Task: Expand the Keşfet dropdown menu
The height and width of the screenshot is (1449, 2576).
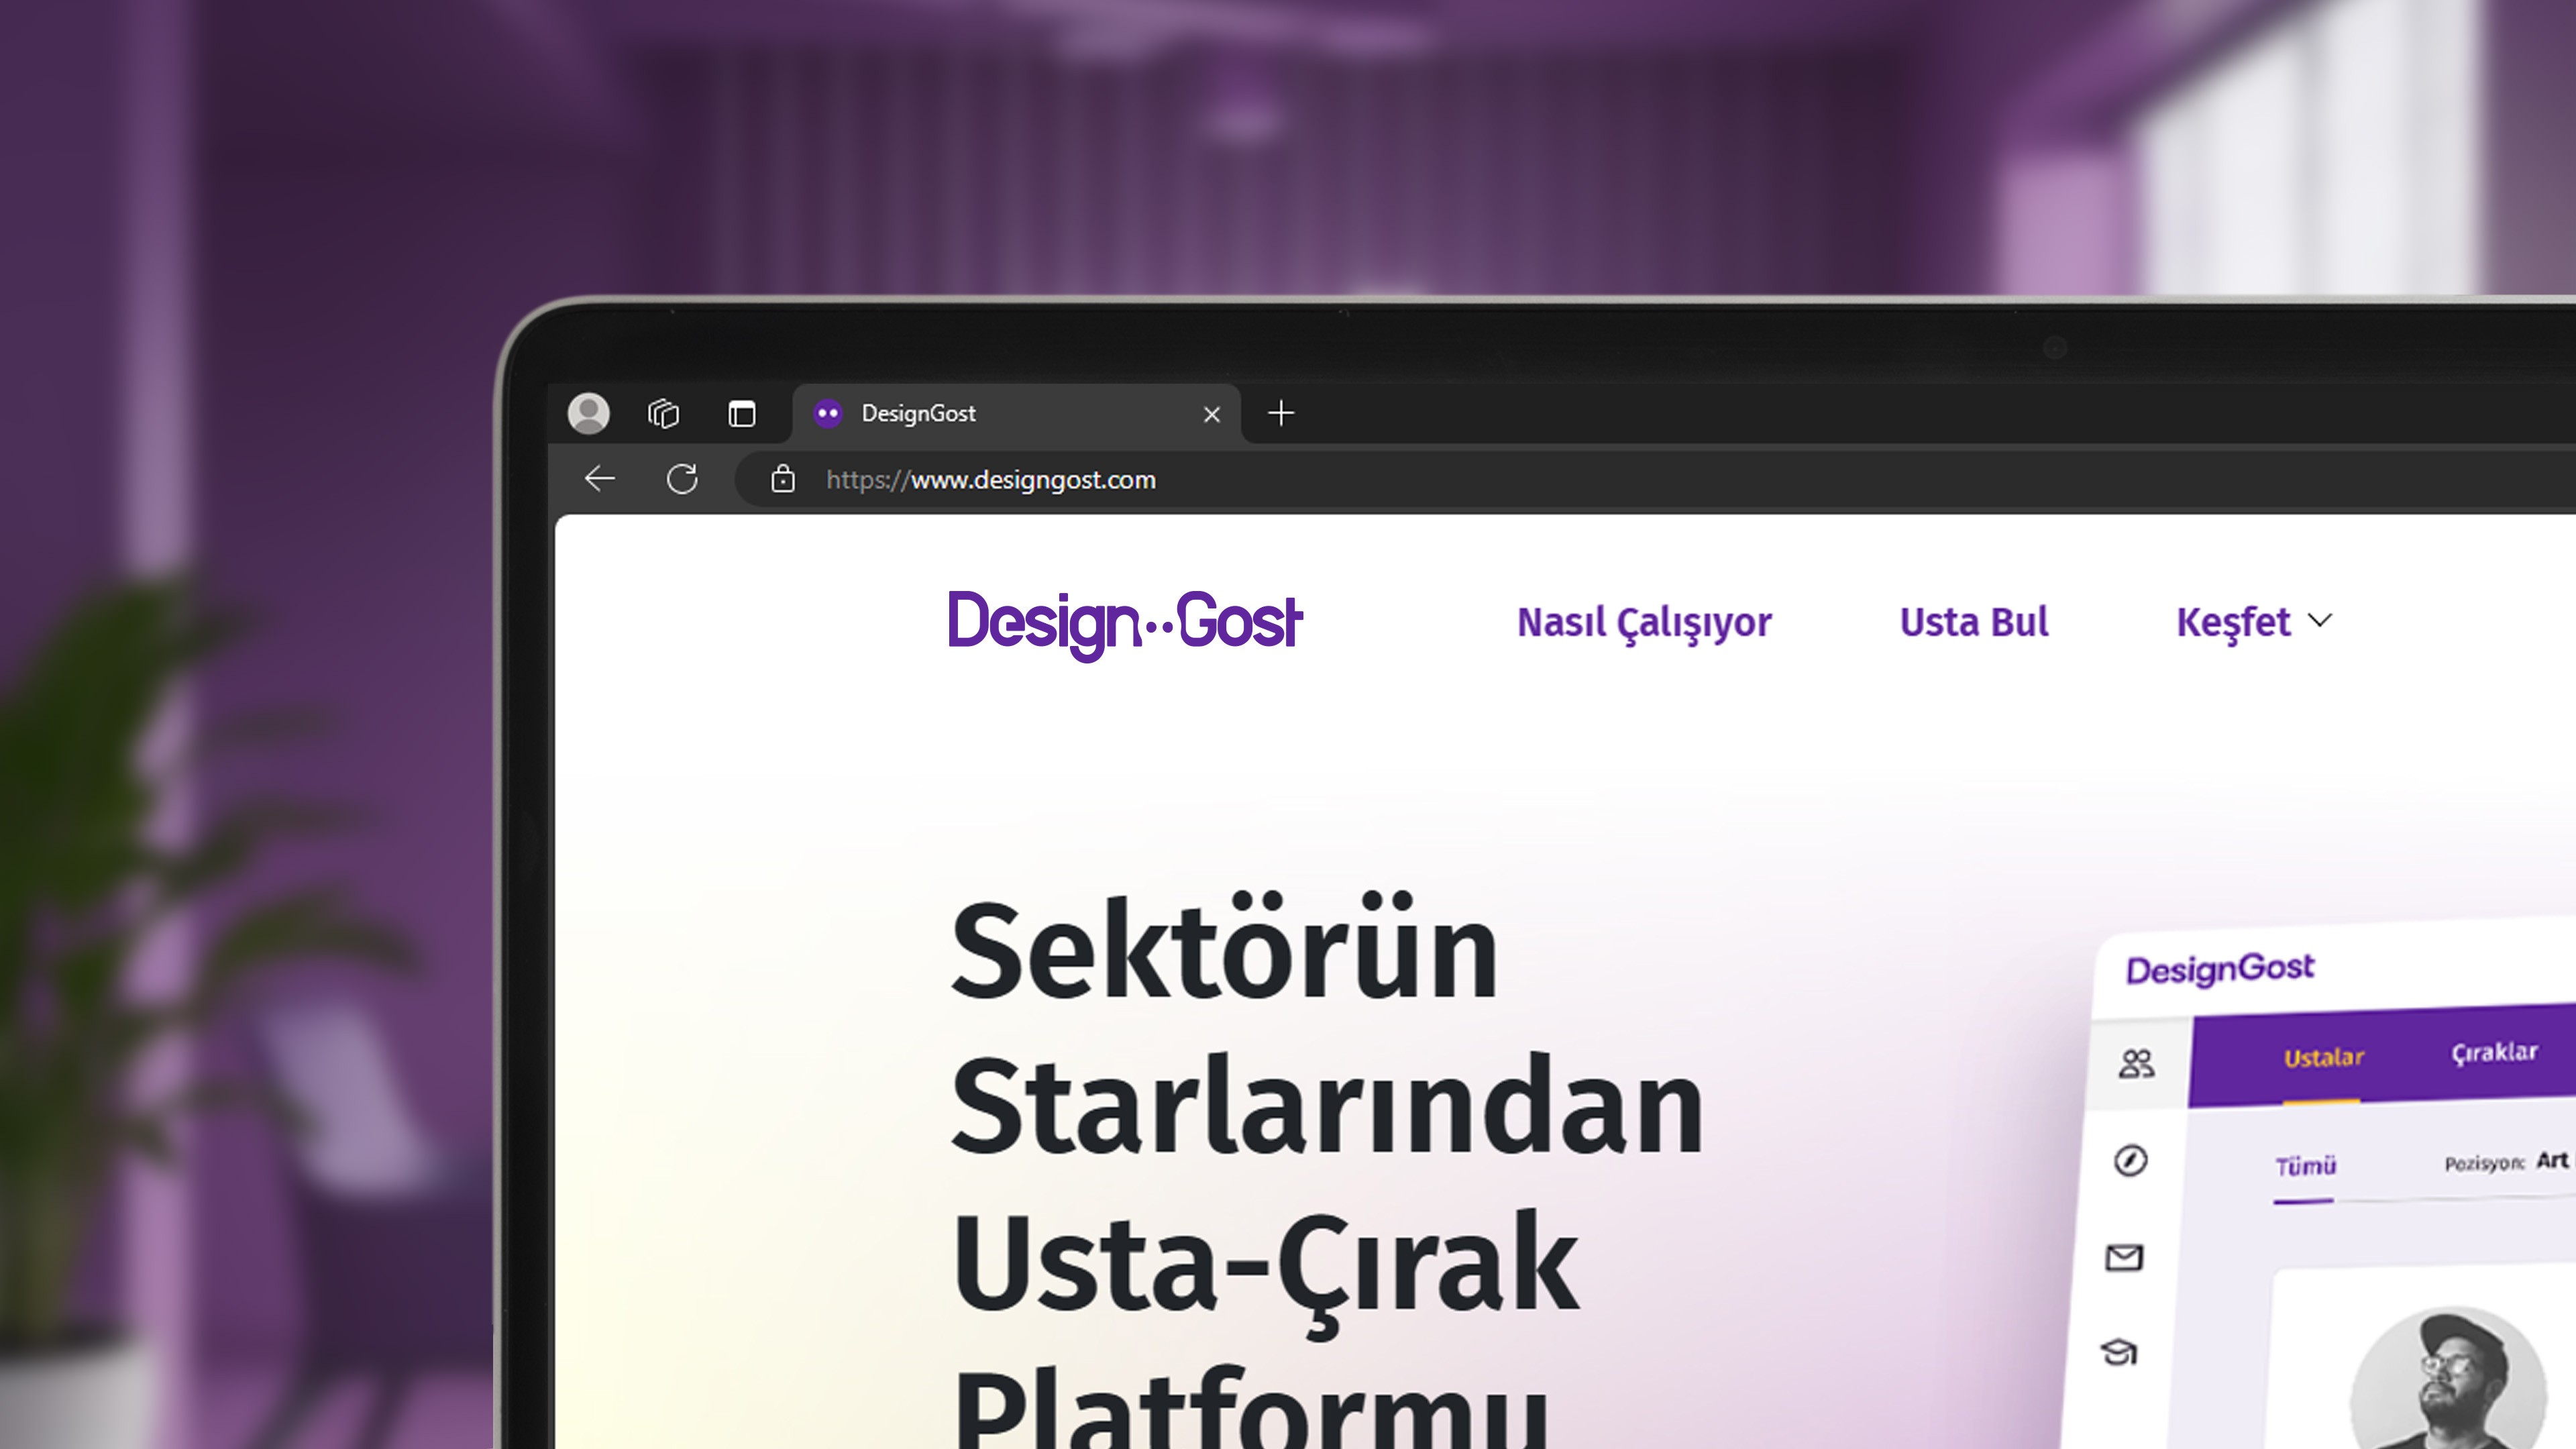Action: tap(2254, 622)
